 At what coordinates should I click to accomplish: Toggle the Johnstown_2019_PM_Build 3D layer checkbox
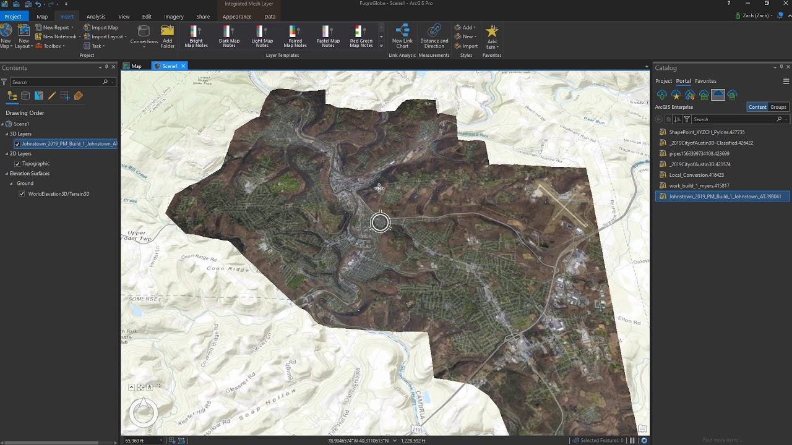coord(17,144)
